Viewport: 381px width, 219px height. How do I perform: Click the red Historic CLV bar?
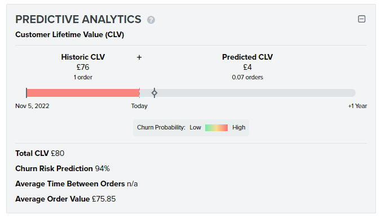[83, 93]
